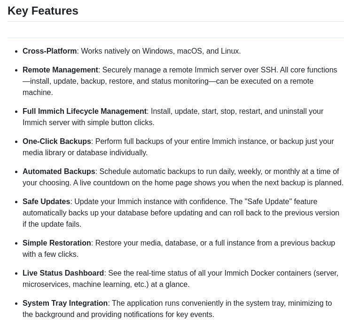Click the Full Immich Lifecycle Management label
This screenshot has height=325, width=344.
tap(85, 111)
